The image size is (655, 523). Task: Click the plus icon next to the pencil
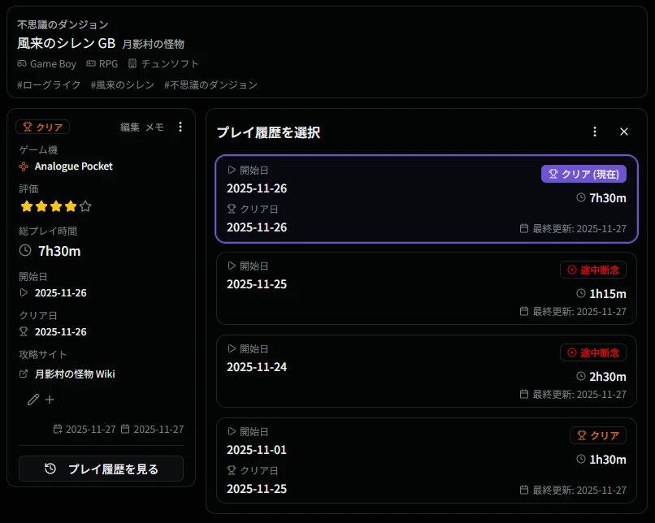[x=49, y=399]
